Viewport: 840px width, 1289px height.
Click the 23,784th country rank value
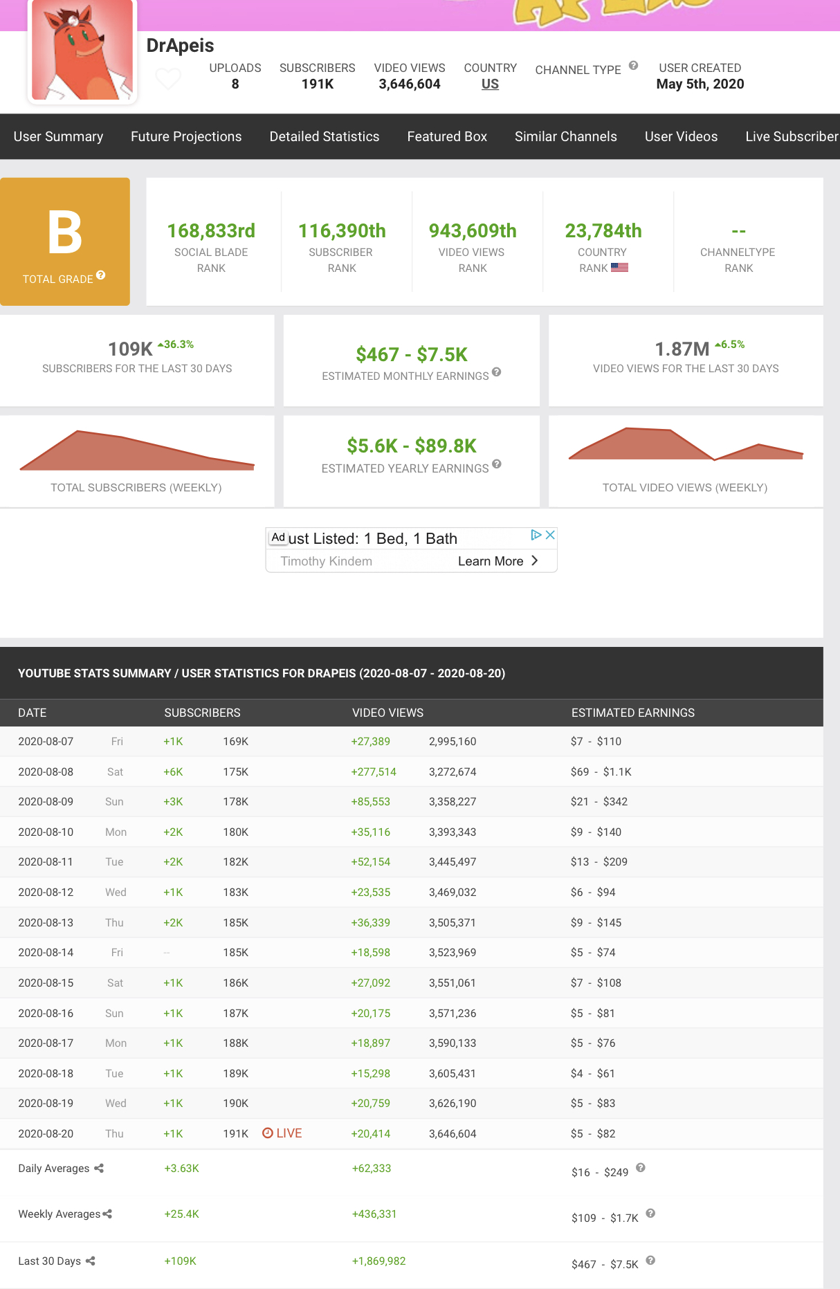pos(603,230)
